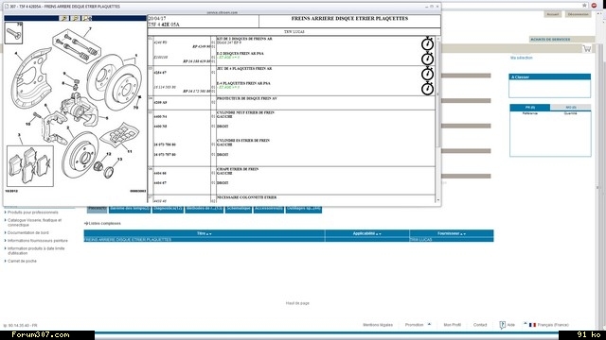
Task: Click the Déconnexion button
Action: [579, 14]
